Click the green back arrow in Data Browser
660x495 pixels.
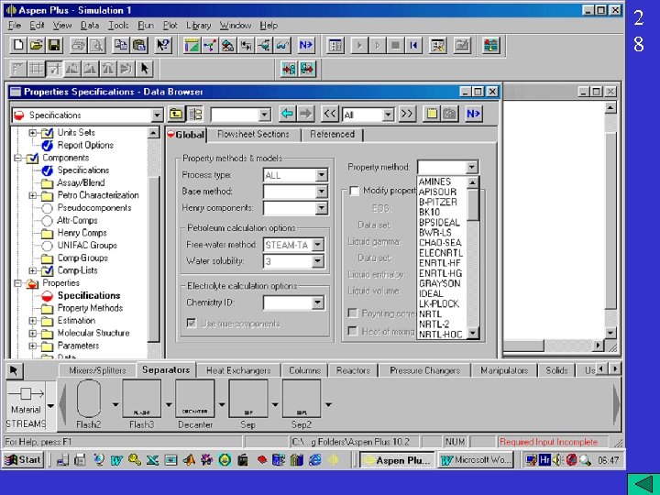point(286,115)
